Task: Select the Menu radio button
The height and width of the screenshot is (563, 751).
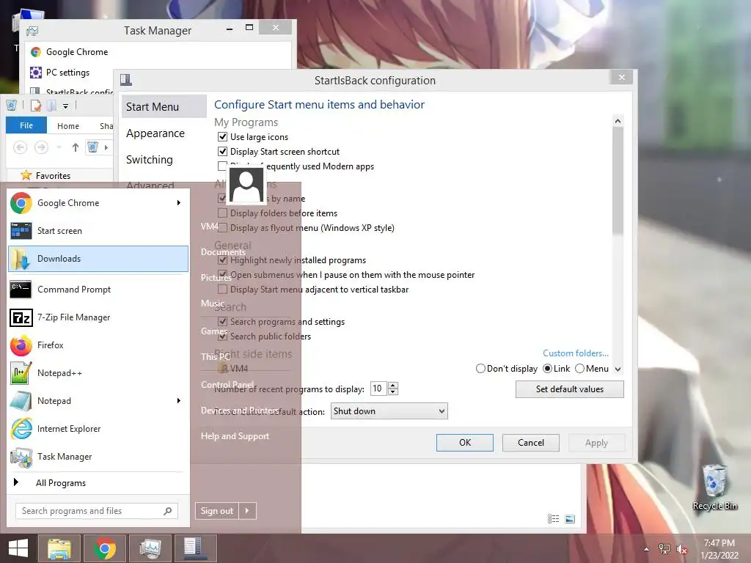Action: 579,369
